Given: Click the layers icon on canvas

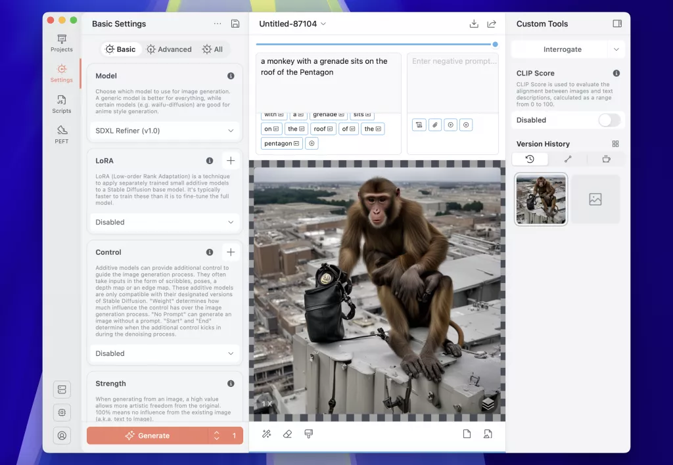Looking at the screenshot, I should pyautogui.click(x=488, y=405).
